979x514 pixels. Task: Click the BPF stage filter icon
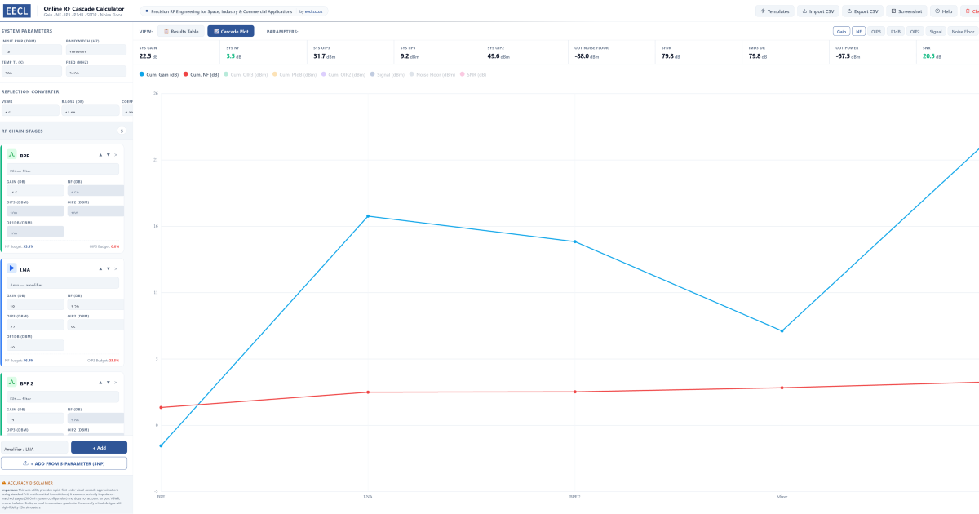11,154
